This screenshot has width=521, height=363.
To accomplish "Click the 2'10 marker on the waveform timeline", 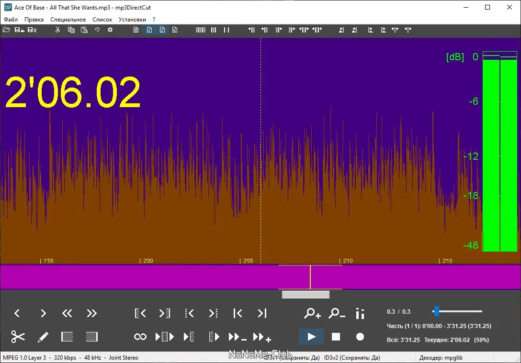I will click(348, 261).
